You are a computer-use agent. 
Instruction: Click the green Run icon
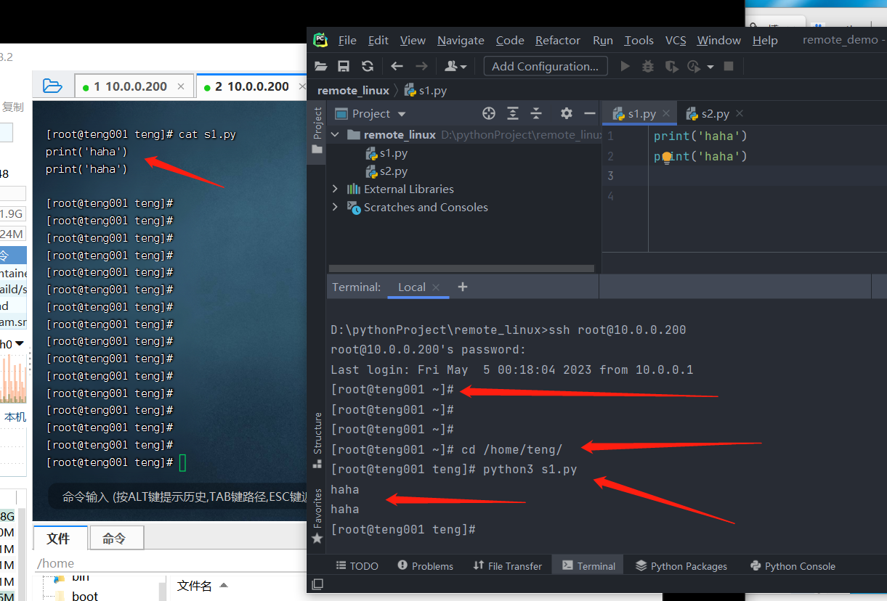625,66
